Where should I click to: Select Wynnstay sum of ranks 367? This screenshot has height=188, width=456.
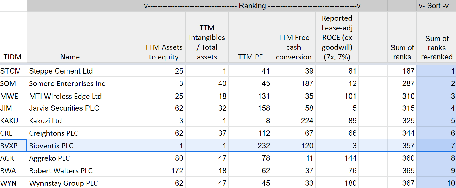point(402,183)
